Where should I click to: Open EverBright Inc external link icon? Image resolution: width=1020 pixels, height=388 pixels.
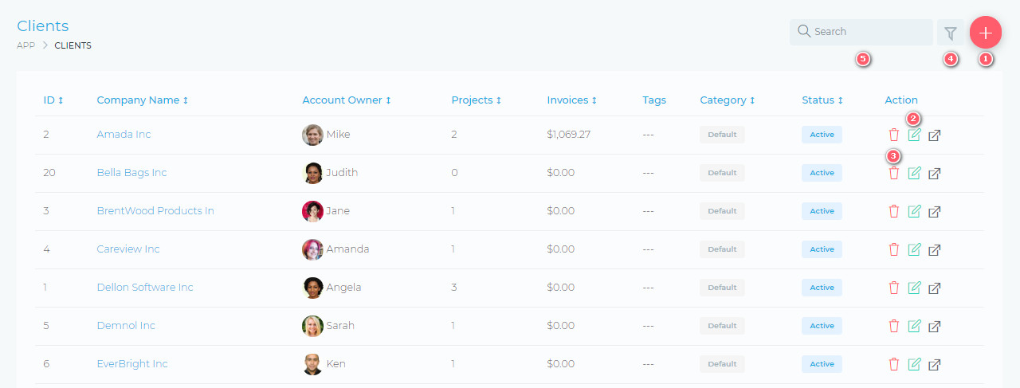tap(936, 365)
